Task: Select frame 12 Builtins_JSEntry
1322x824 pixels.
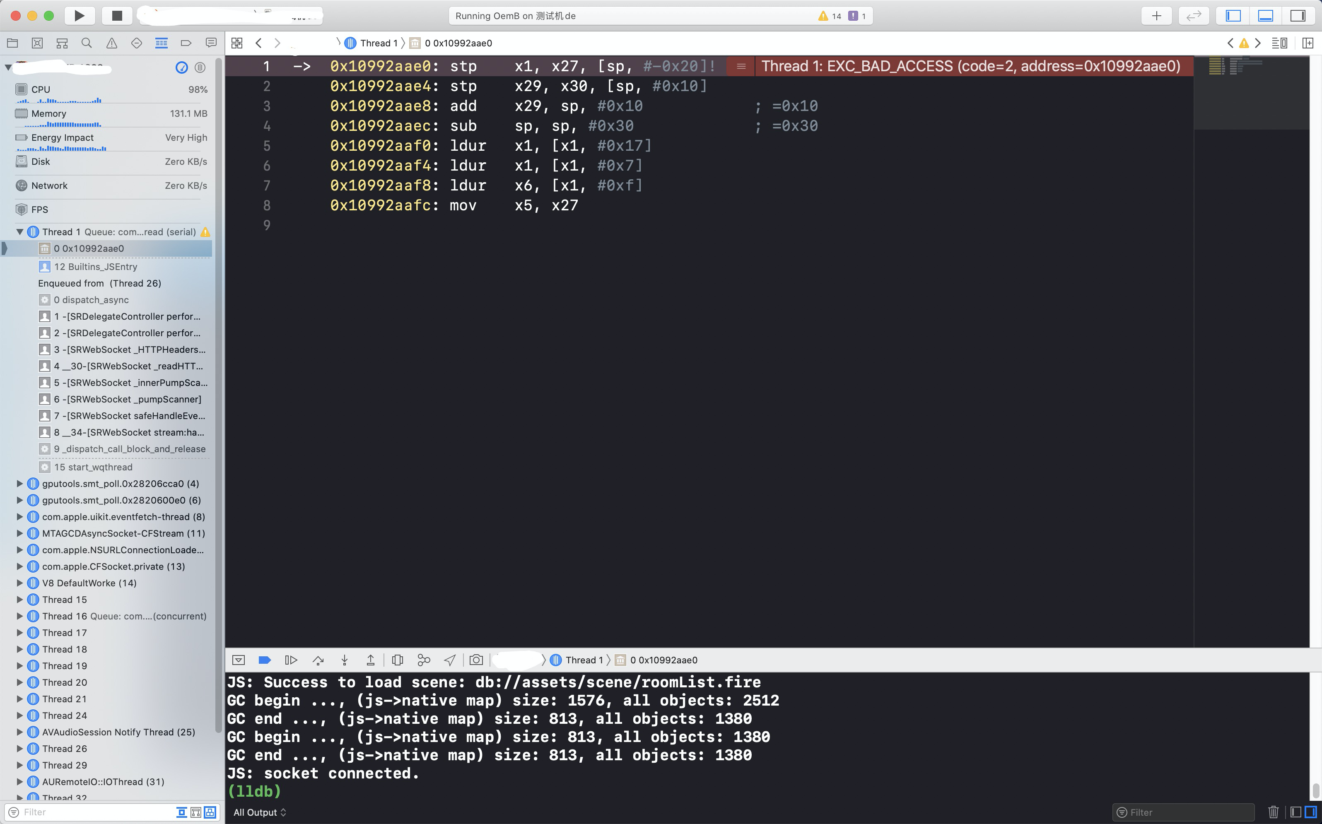Action: coord(95,267)
